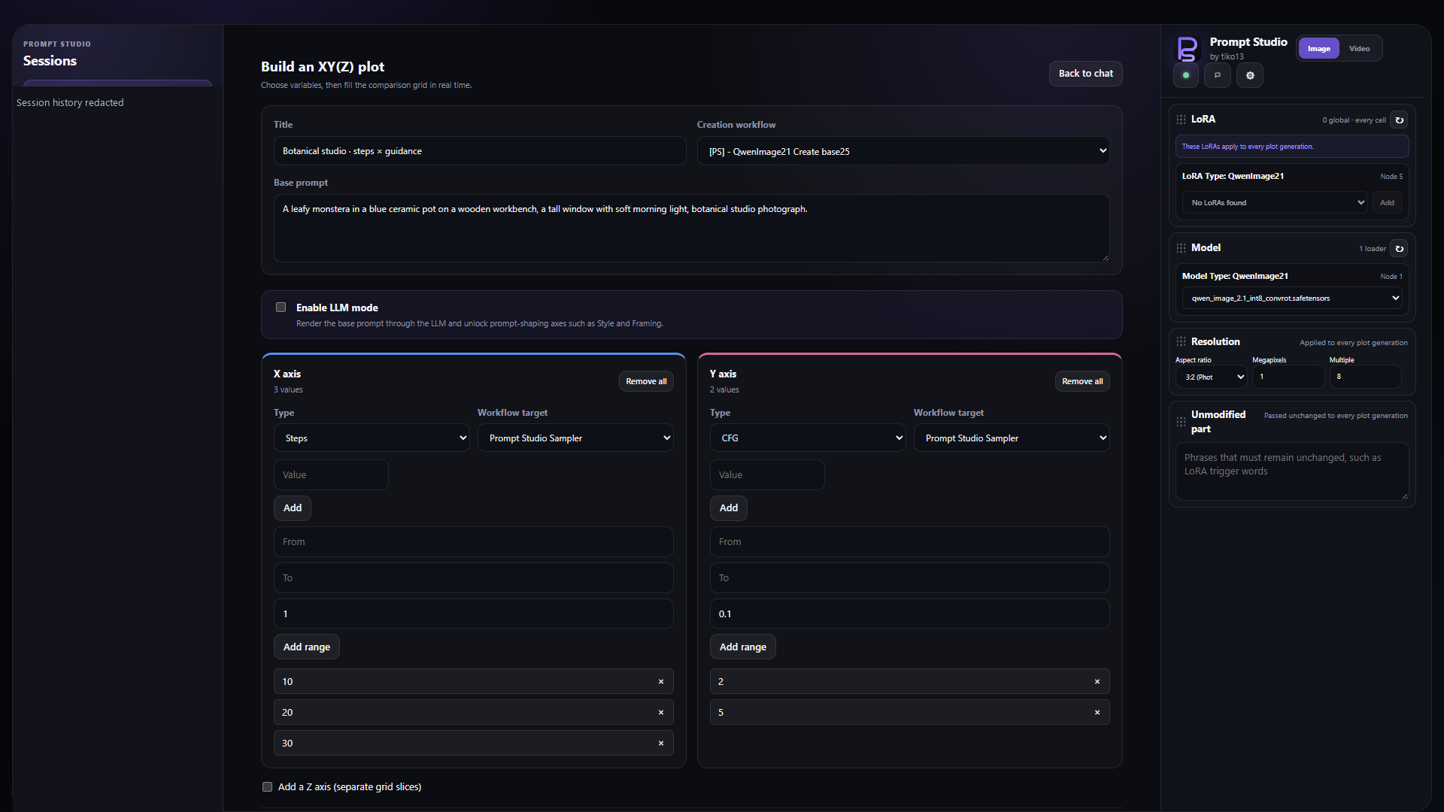Enable LLM mode checkbox

click(x=281, y=308)
